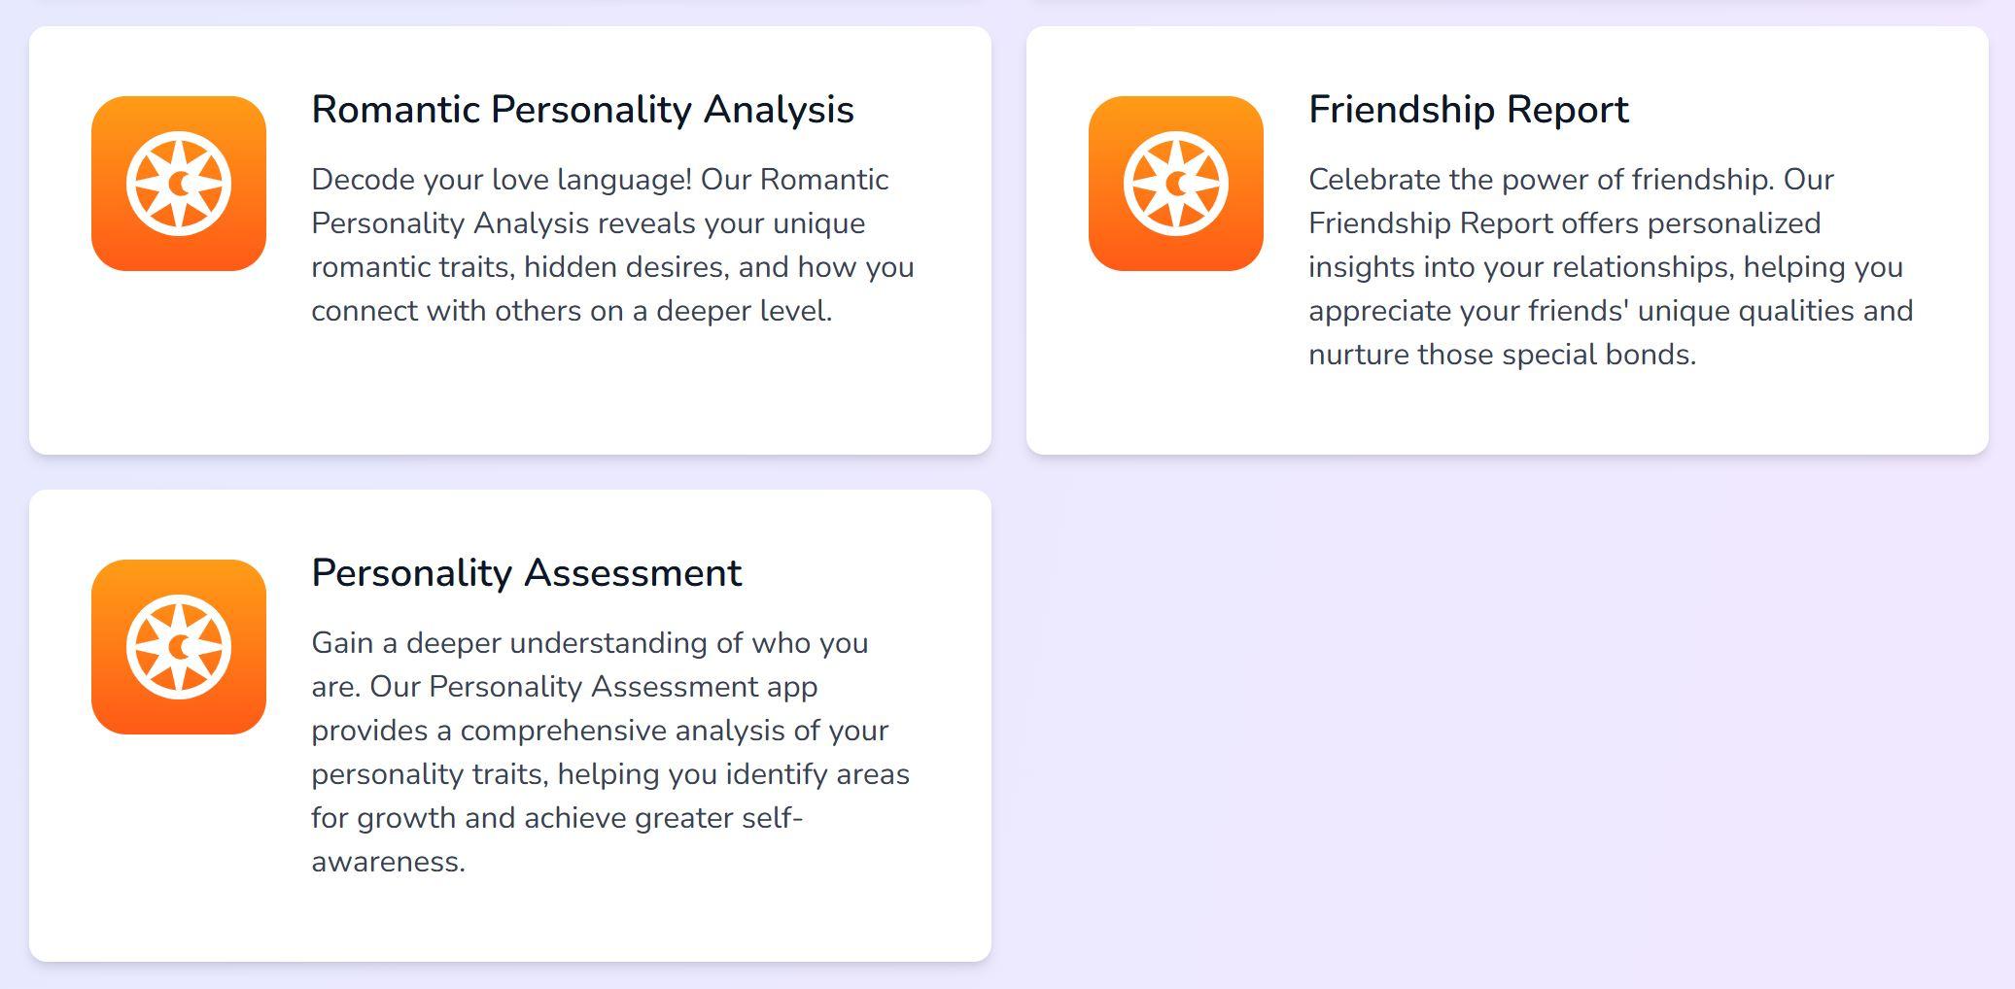The height and width of the screenshot is (989, 2015).
Task: Click 'nurture those special bonds' closing line
Action: (1502, 355)
